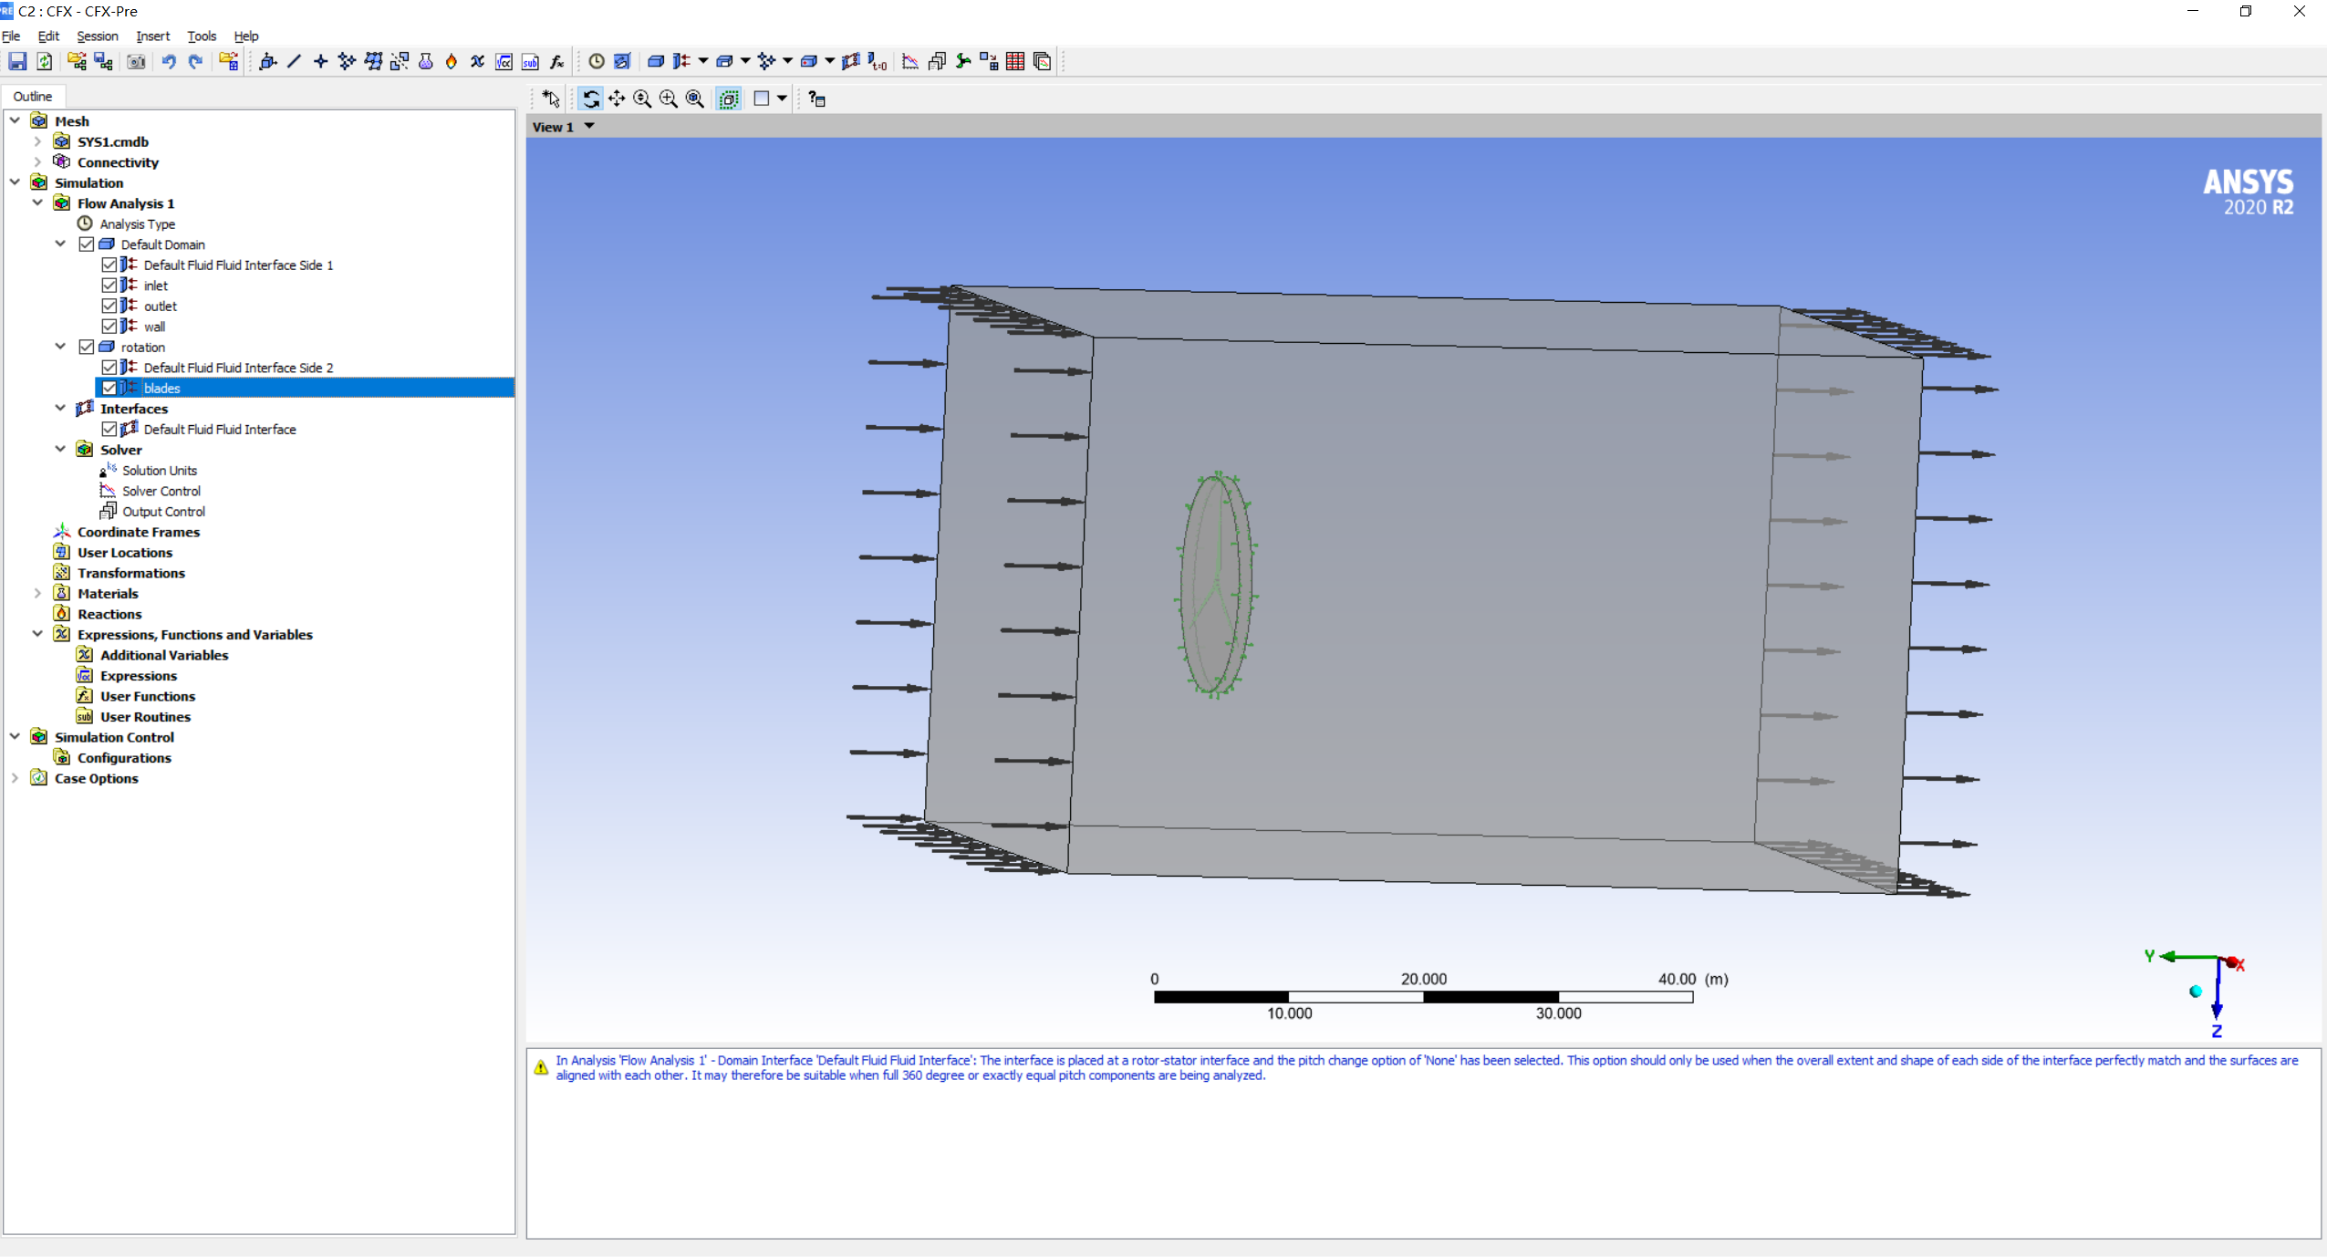Click the Save Case icon
This screenshot has width=2327, height=1257.
click(17, 61)
